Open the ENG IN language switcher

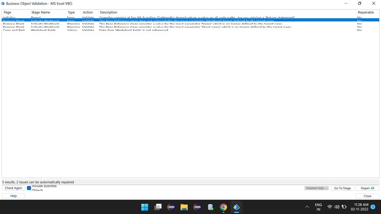click(318, 207)
